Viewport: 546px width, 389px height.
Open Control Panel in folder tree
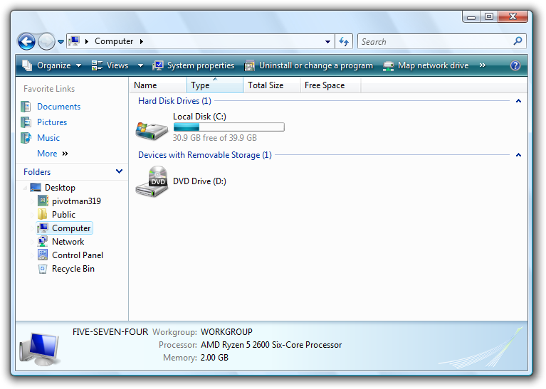pyautogui.click(x=78, y=255)
